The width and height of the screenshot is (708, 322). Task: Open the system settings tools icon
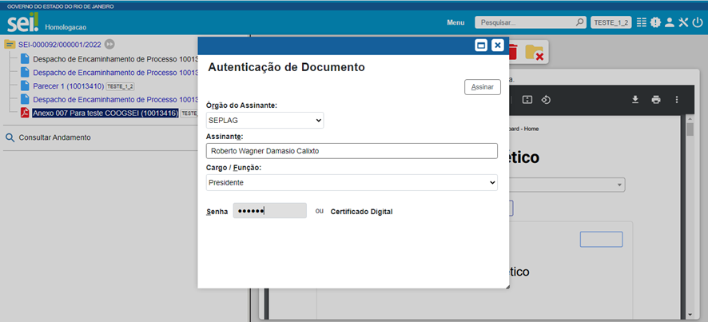click(683, 22)
